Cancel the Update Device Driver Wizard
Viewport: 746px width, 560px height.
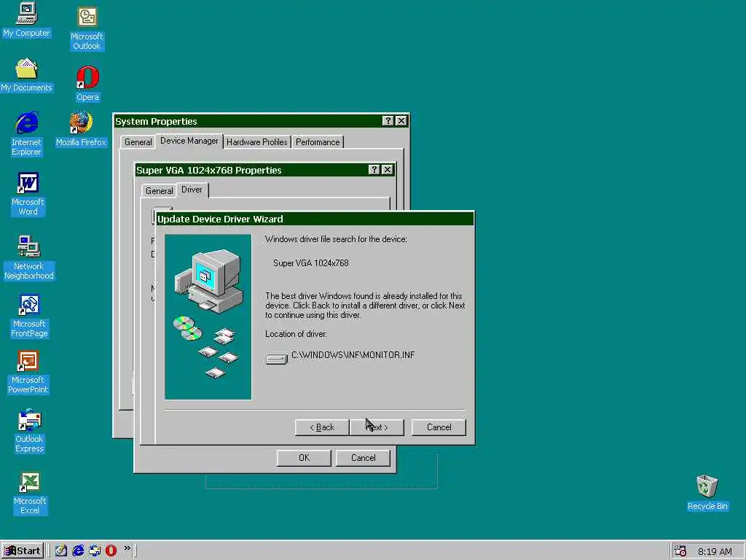coord(439,427)
